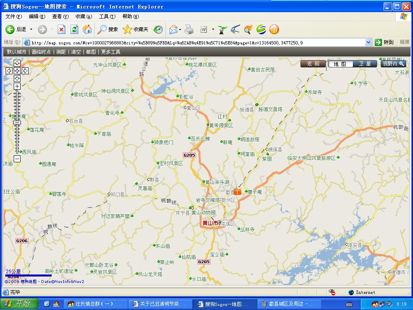Expand the Back button history dropdown

coord(31,29)
